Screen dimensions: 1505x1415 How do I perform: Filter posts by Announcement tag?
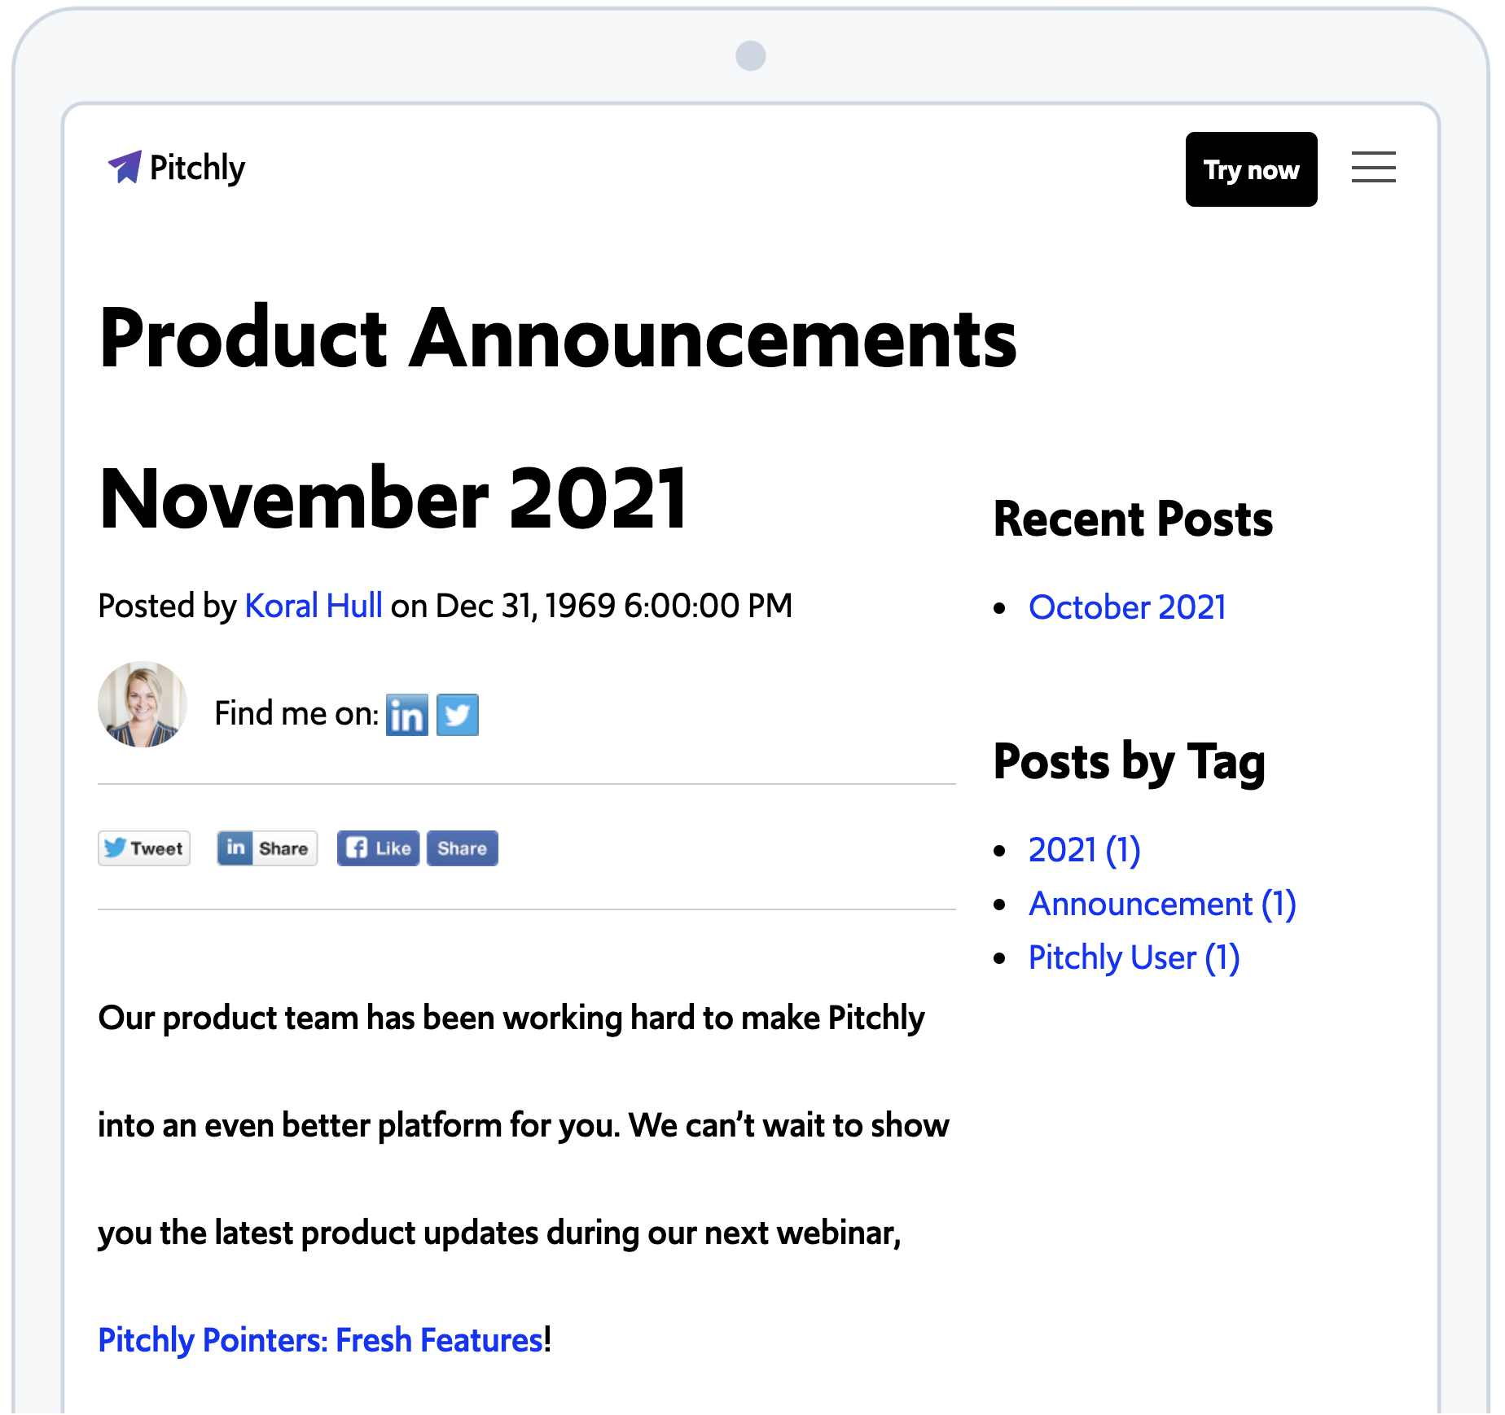click(x=1162, y=904)
